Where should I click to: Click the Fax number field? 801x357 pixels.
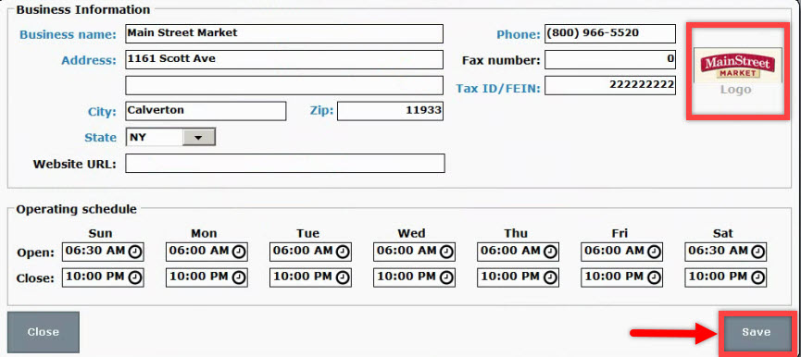point(610,59)
